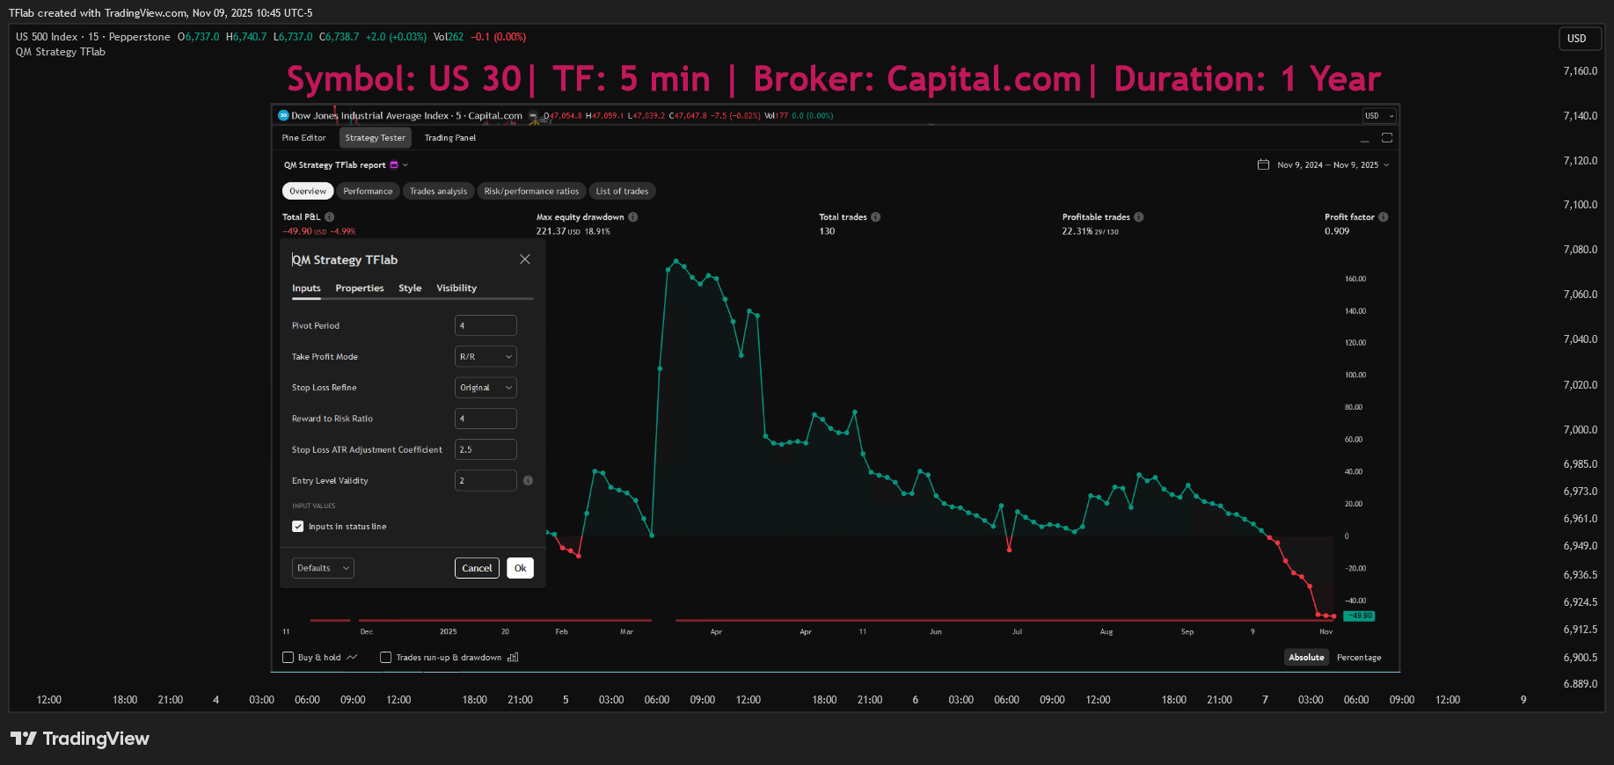The image size is (1614, 765).
Task: Click the Total P&L info icon
Action: (330, 217)
